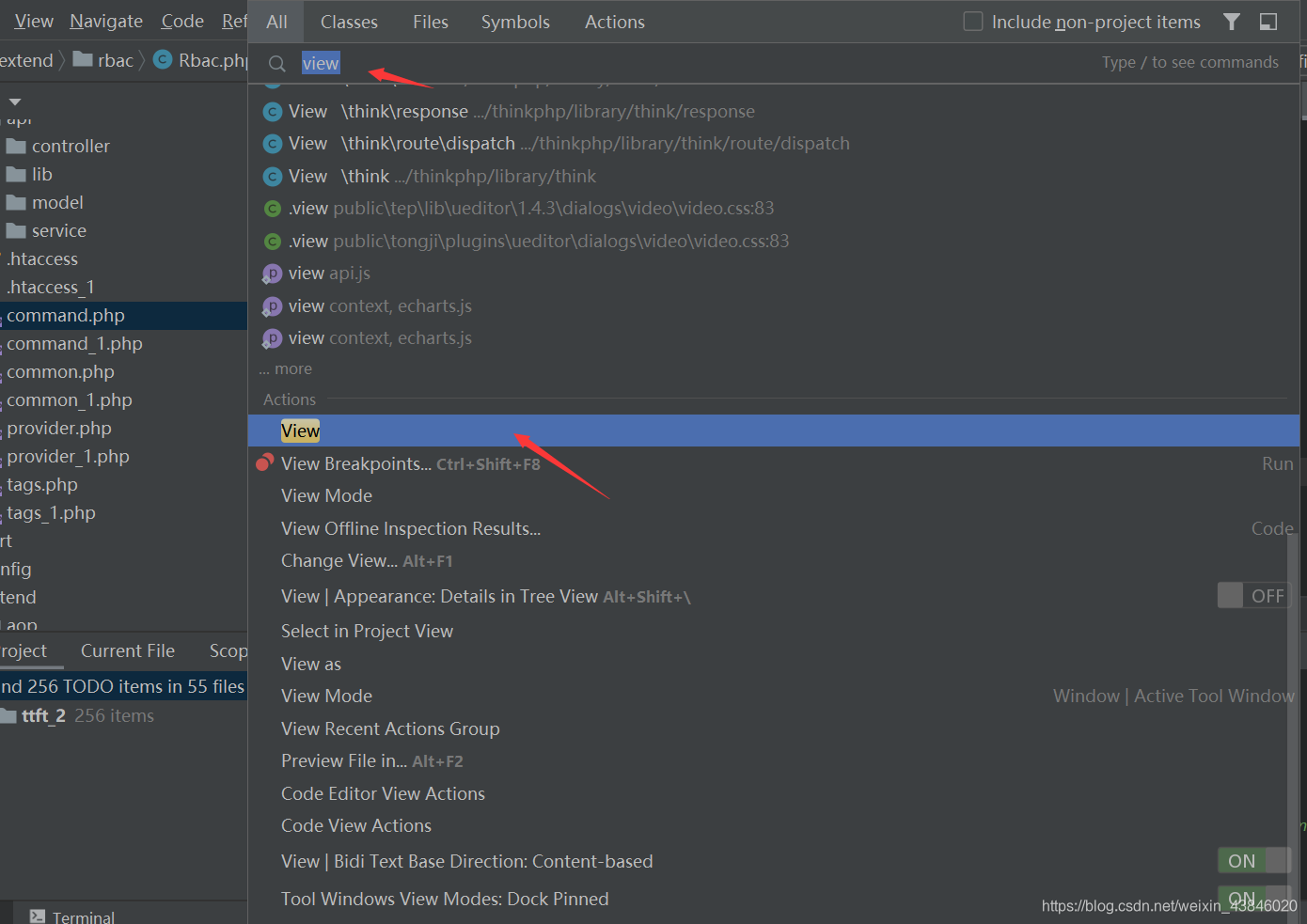The width and height of the screenshot is (1307, 924).
Task: Click the service folder icon
Action: pyautogui.click(x=16, y=230)
